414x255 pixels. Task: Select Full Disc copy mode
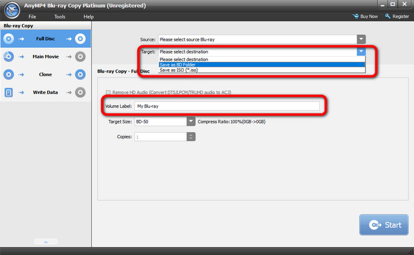(46, 39)
